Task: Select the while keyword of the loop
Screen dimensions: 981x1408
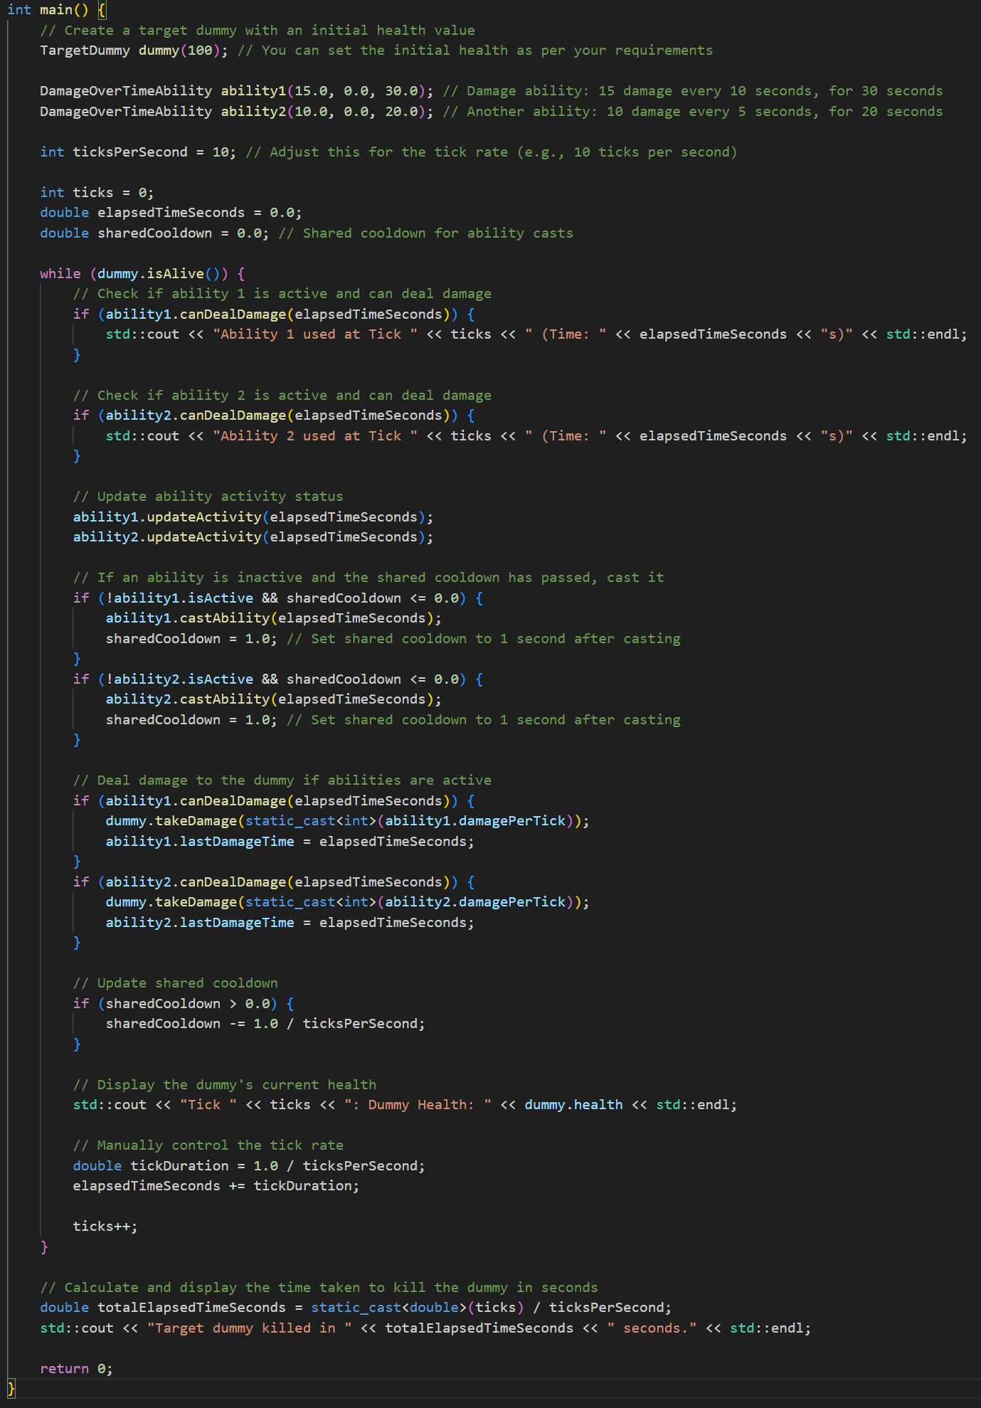Action: pyautogui.click(x=60, y=274)
